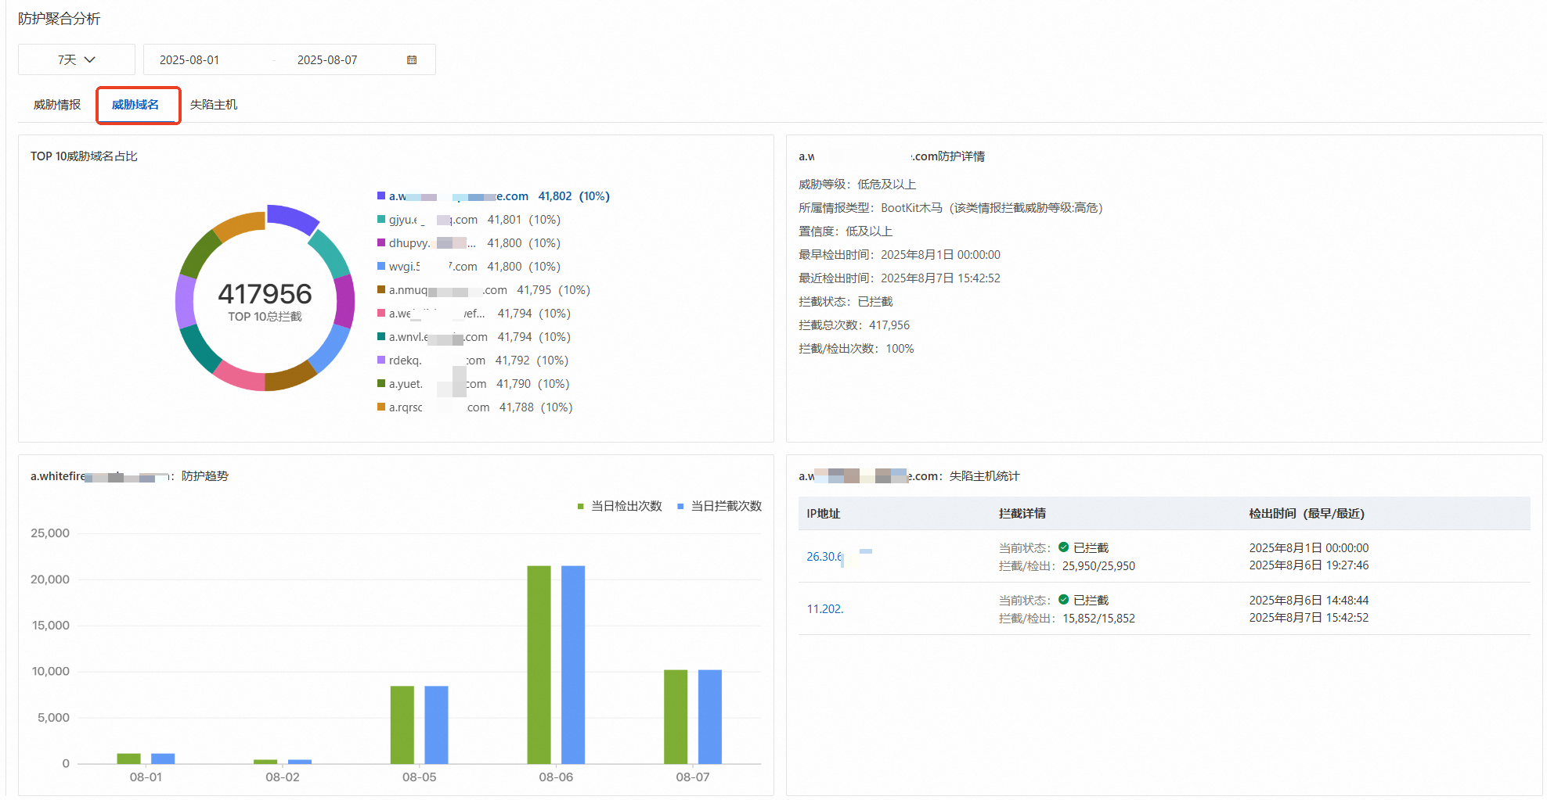Click the end date field 2025-08-07
Image resolution: width=1547 pixels, height=800 pixels.
tap(327, 60)
